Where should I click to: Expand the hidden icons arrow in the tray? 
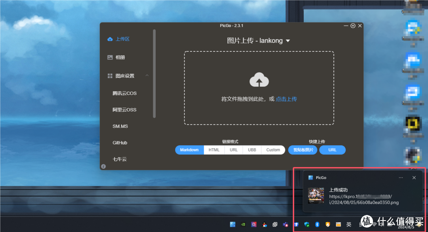click(x=296, y=224)
